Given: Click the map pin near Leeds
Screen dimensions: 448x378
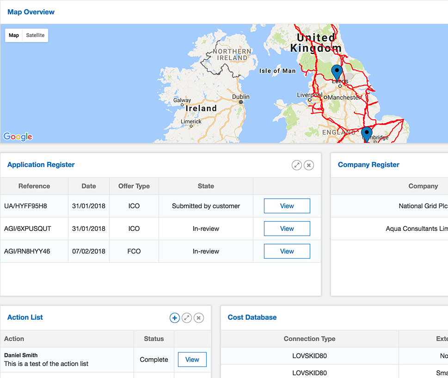Looking at the screenshot, I should [x=337, y=73].
